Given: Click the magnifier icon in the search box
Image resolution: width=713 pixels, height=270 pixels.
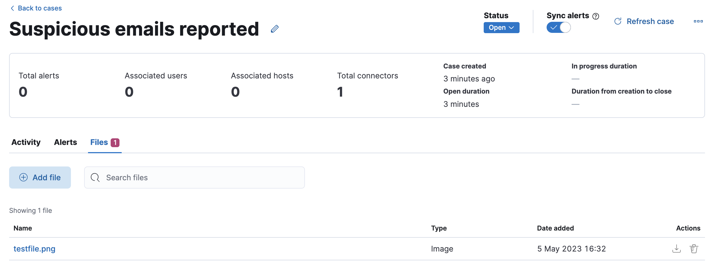Looking at the screenshot, I should pos(95,178).
